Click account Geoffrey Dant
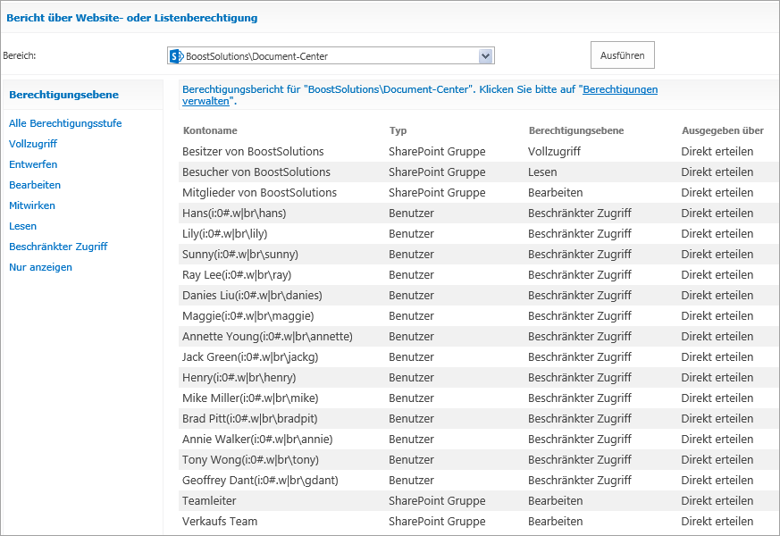 [260, 481]
